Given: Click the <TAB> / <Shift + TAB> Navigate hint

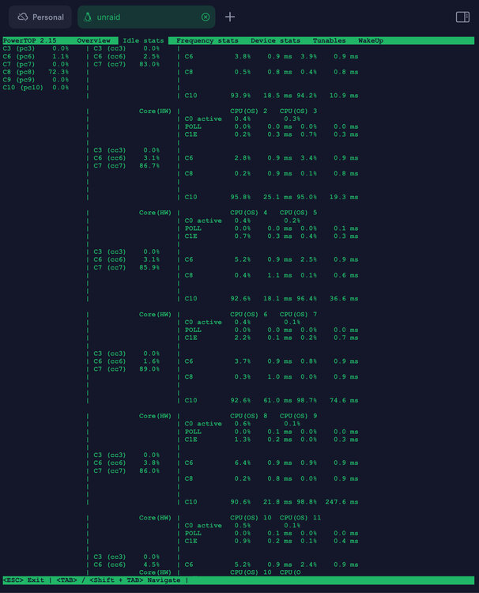Looking at the screenshot, I should click(119, 580).
